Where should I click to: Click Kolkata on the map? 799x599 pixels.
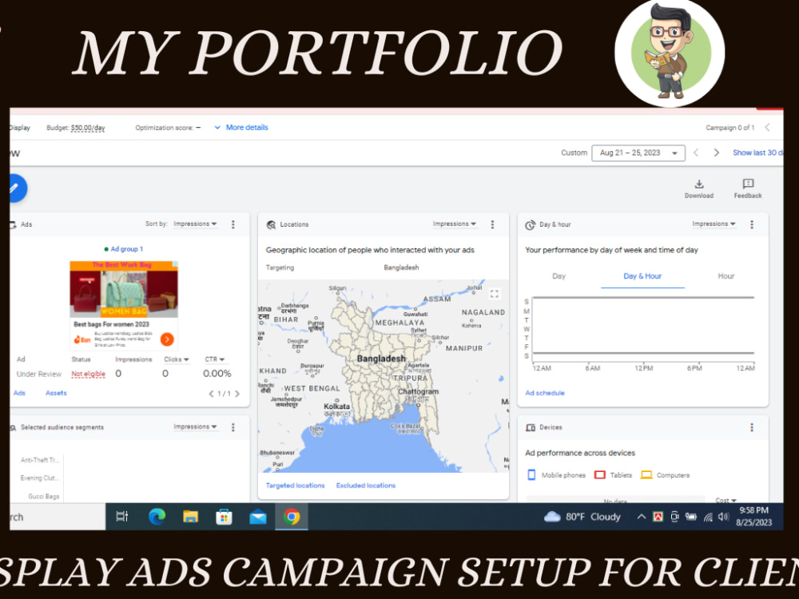coord(337,407)
